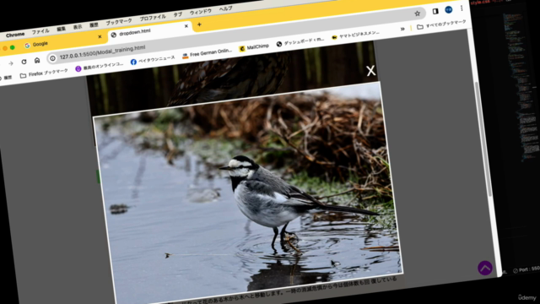This screenshot has width=540, height=304.
Task: Open a new tab with plus button
Action: 199,24
